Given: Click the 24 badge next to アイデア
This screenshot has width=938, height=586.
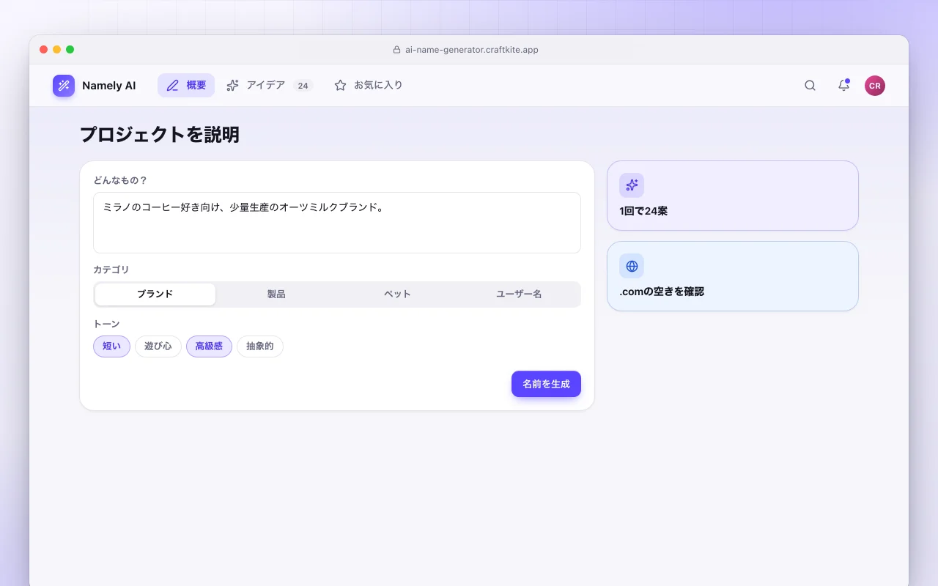Looking at the screenshot, I should coord(303,86).
